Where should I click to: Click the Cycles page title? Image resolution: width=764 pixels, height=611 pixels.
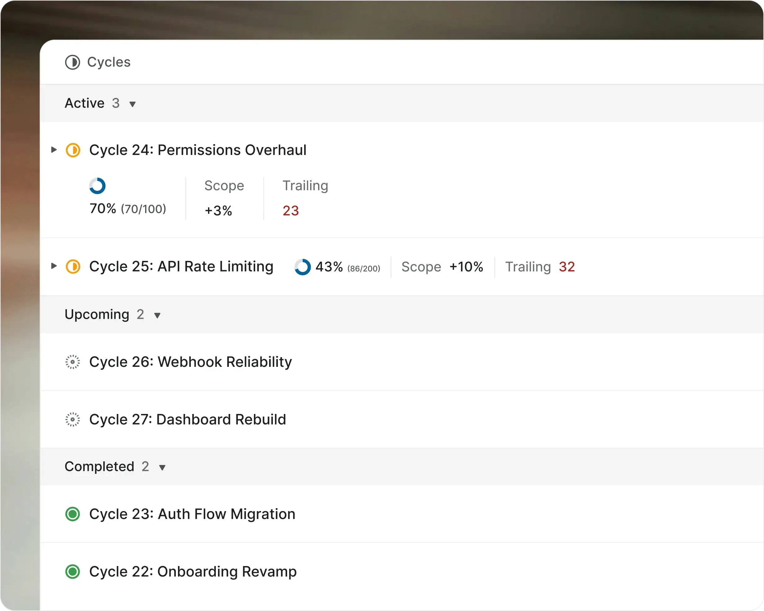(x=109, y=62)
